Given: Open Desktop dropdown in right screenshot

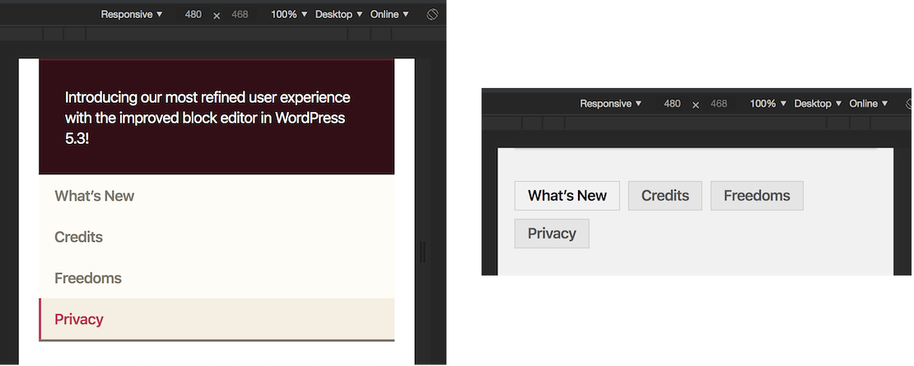Looking at the screenshot, I should (818, 104).
